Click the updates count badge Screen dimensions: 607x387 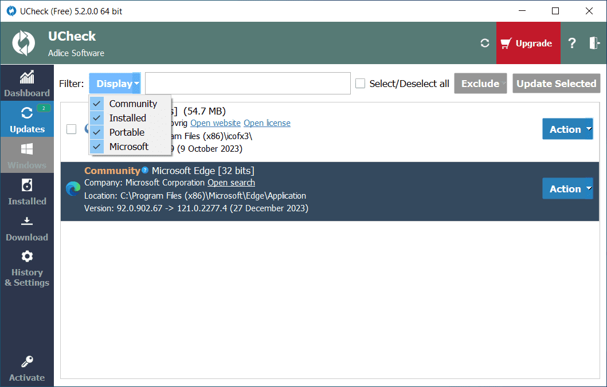tap(44, 108)
